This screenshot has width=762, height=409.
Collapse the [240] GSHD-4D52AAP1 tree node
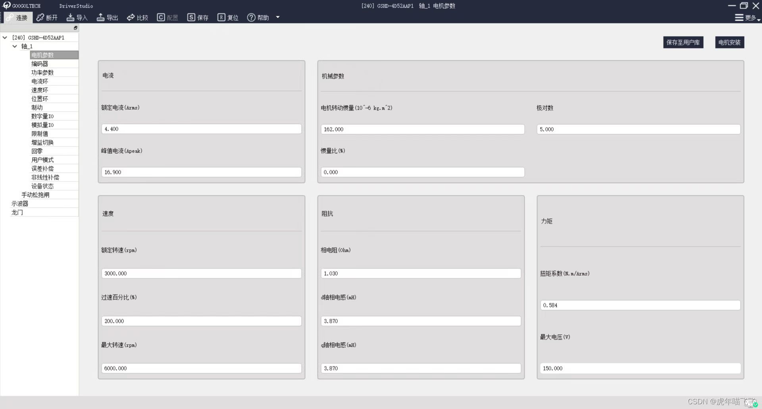pos(5,38)
